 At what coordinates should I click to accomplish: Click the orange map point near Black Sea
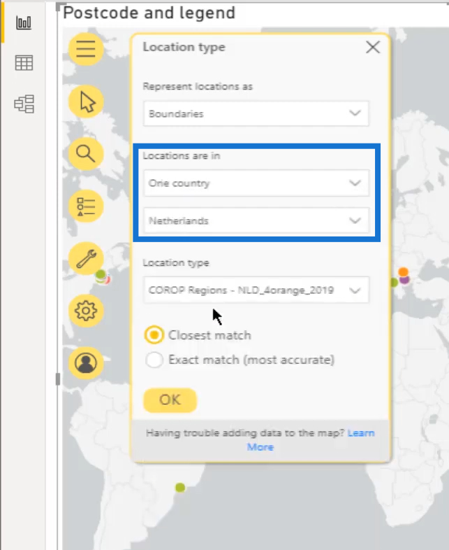point(403,272)
